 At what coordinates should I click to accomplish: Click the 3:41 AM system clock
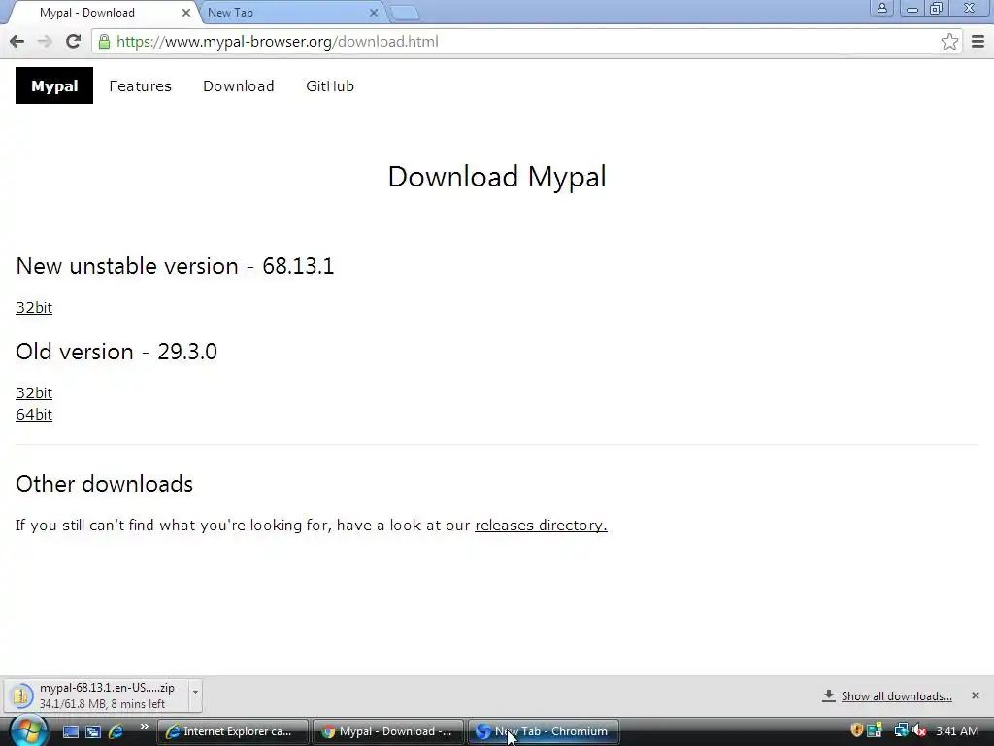957,731
